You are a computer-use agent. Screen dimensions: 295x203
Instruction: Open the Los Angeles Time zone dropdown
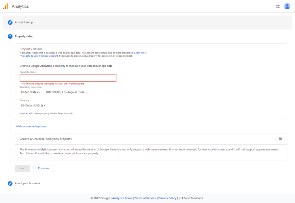coord(67,92)
